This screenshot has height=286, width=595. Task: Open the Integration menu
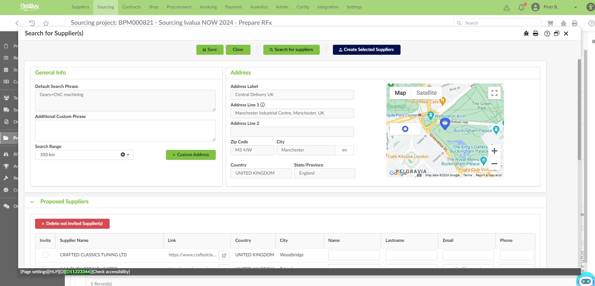coord(328,7)
